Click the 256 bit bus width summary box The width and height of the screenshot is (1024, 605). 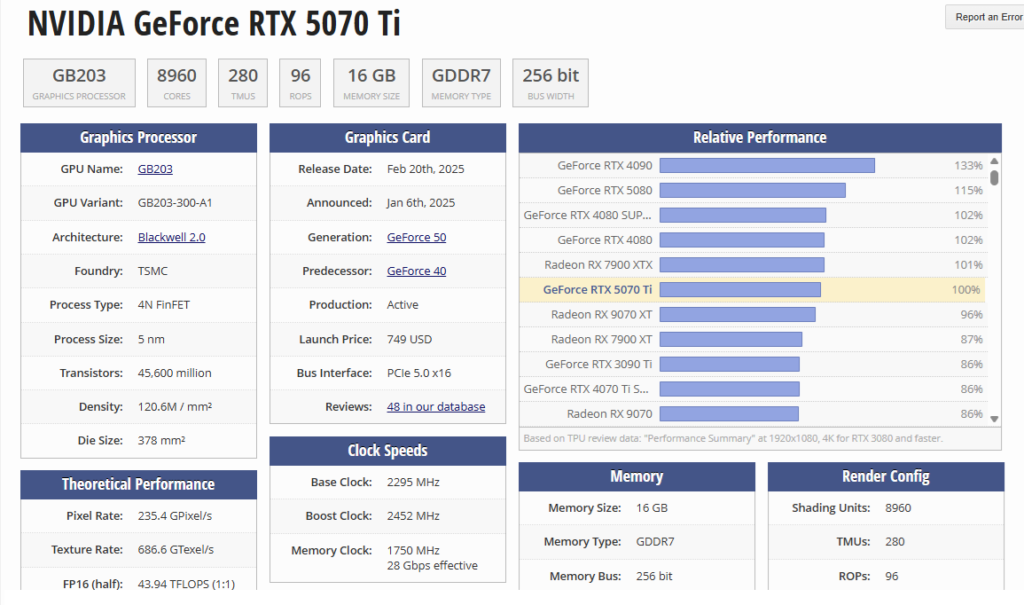(x=551, y=83)
